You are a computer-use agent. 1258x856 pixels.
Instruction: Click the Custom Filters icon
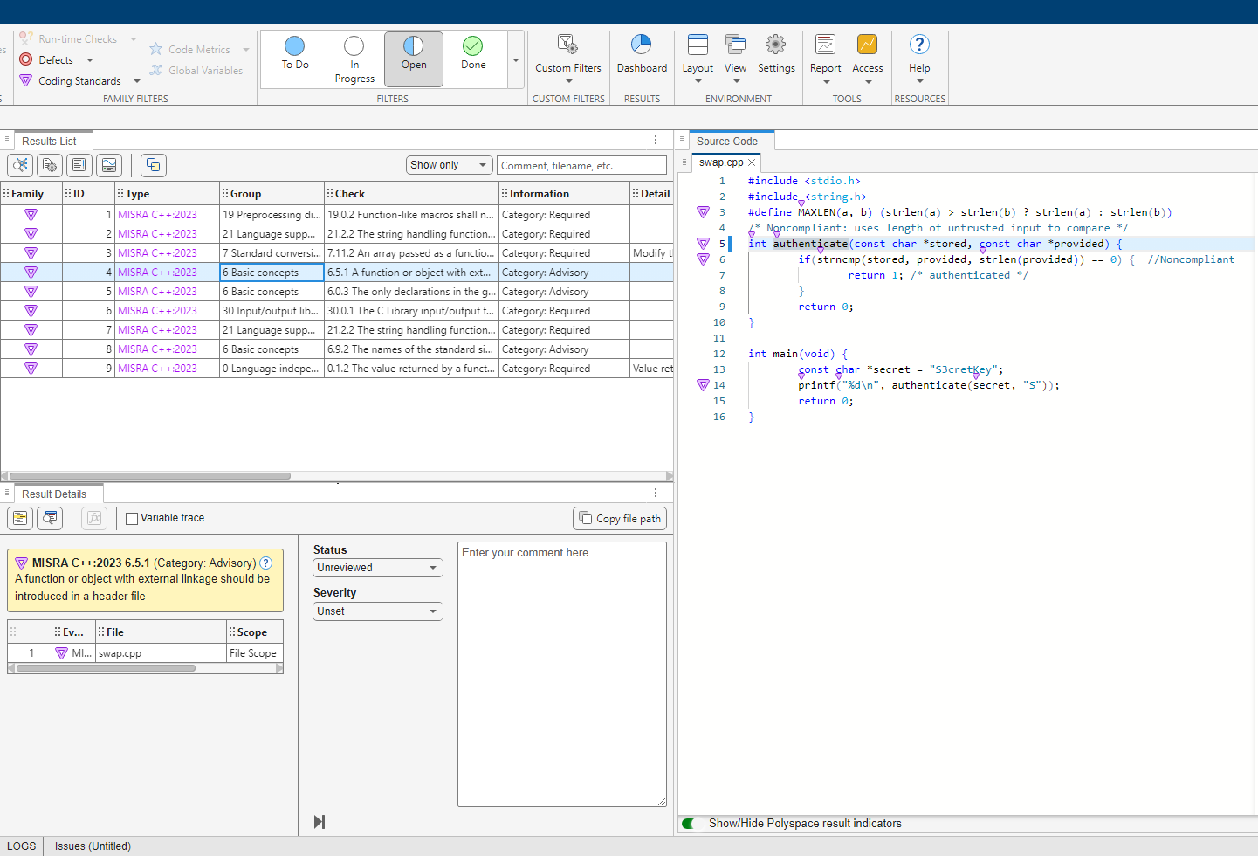coord(567,45)
